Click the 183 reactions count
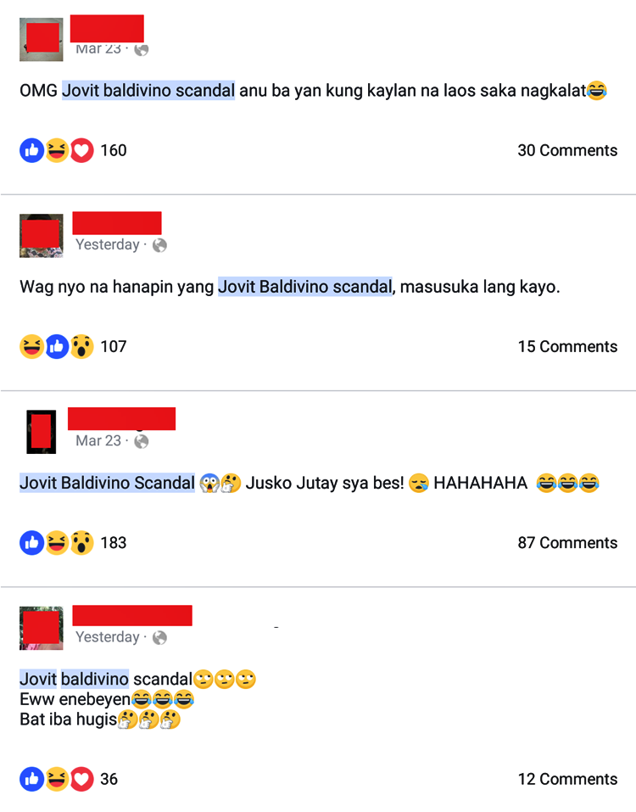This screenshot has width=636, height=812. point(114,543)
